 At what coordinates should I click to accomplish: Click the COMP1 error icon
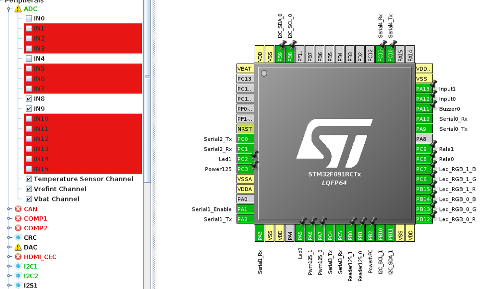[18, 218]
